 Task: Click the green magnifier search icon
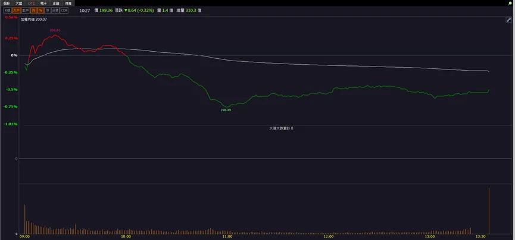(x=510, y=4)
